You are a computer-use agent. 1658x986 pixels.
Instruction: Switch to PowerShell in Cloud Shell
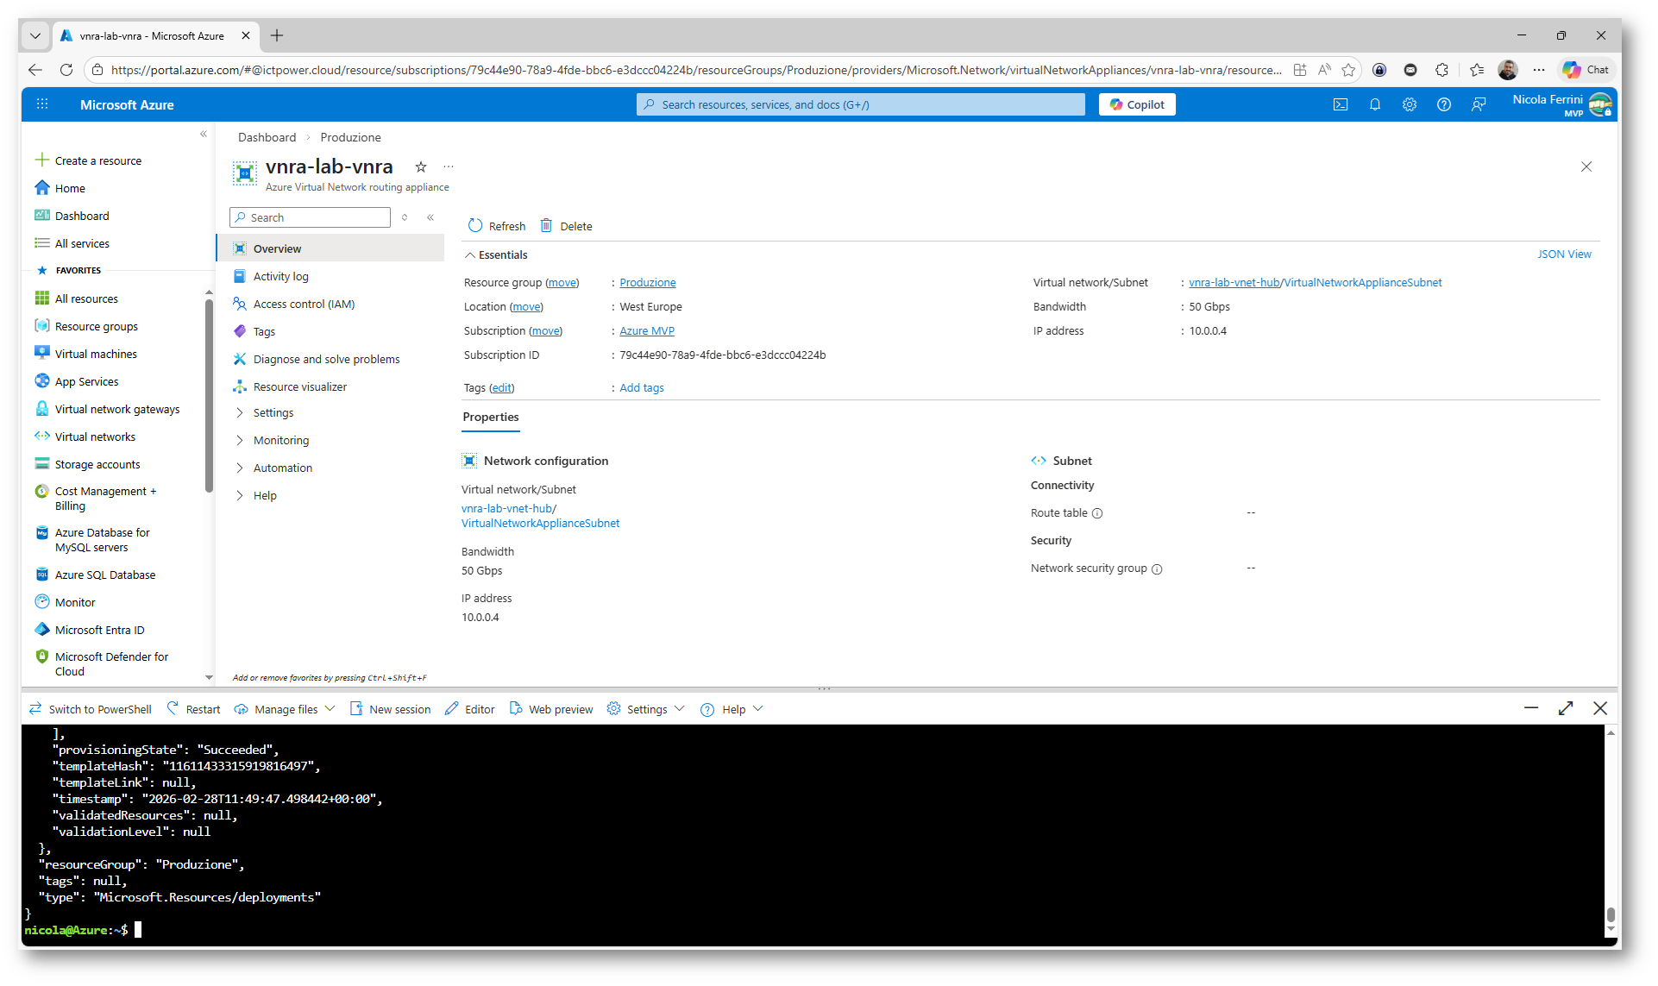(91, 709)
